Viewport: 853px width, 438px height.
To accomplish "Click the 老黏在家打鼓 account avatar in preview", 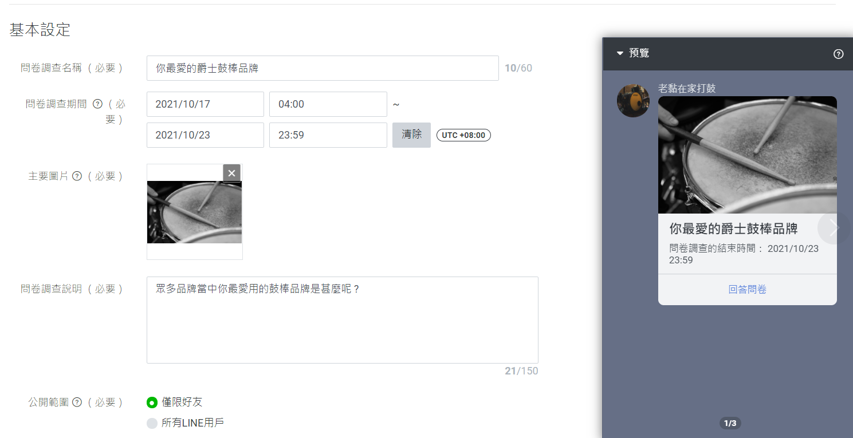I will pyautogui.click(x=633, y=100).
